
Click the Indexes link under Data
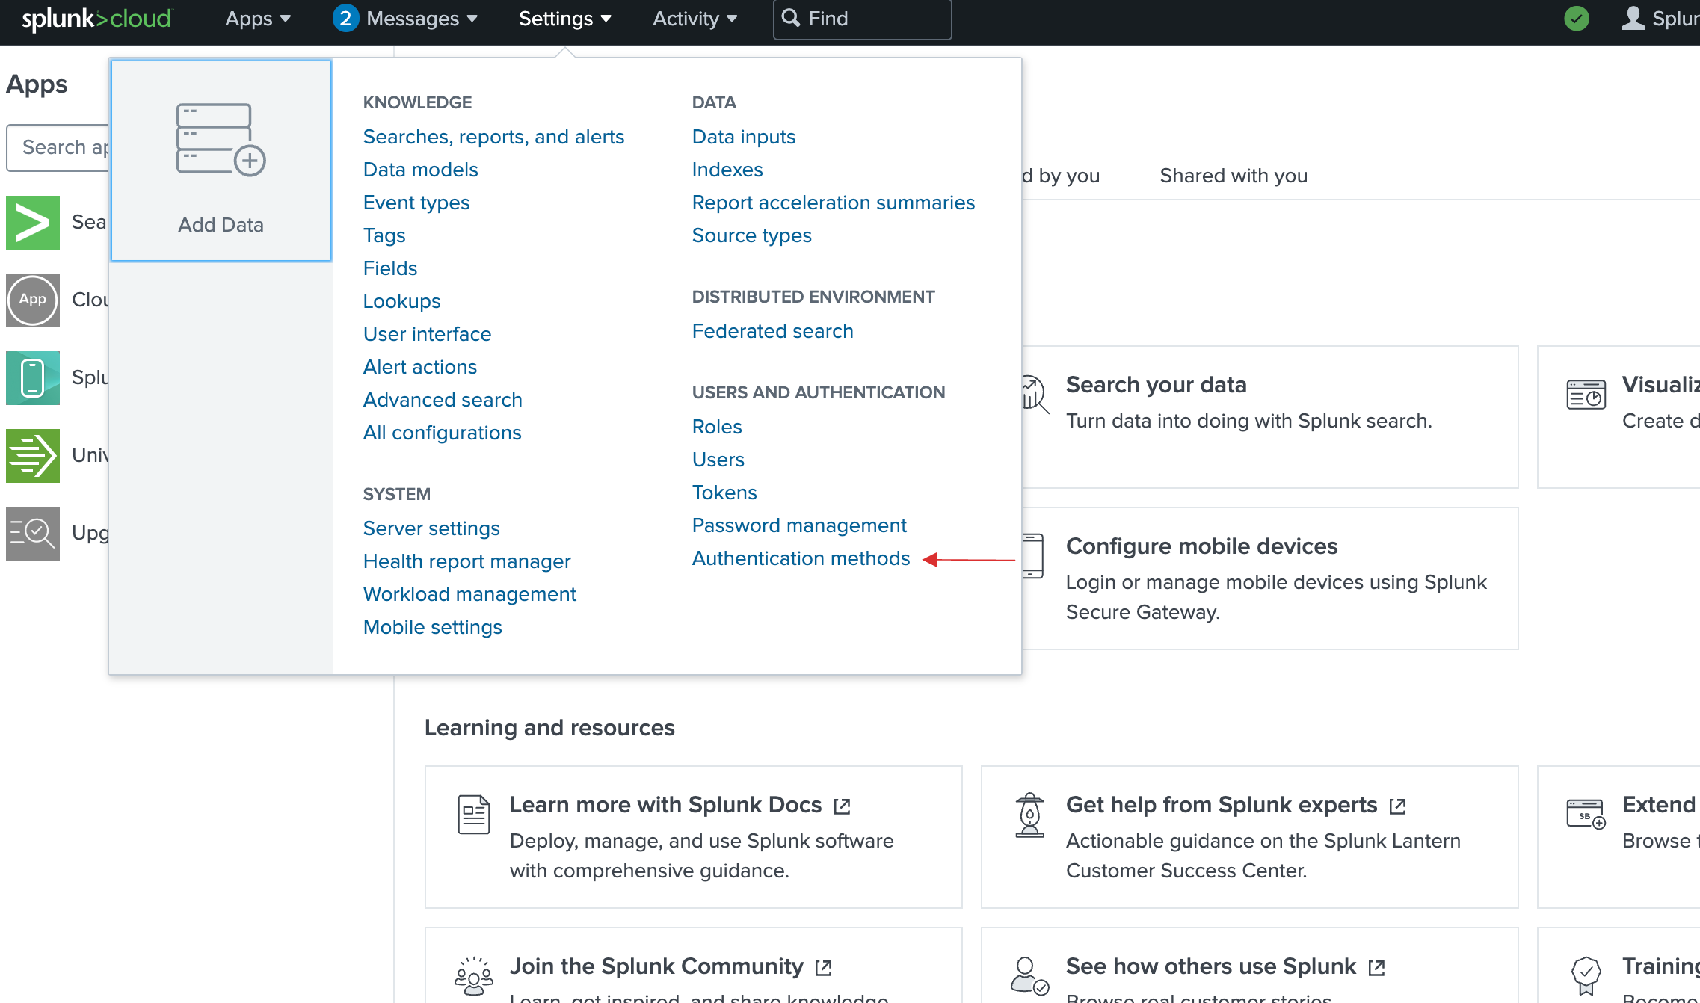[x=727, y=170]
